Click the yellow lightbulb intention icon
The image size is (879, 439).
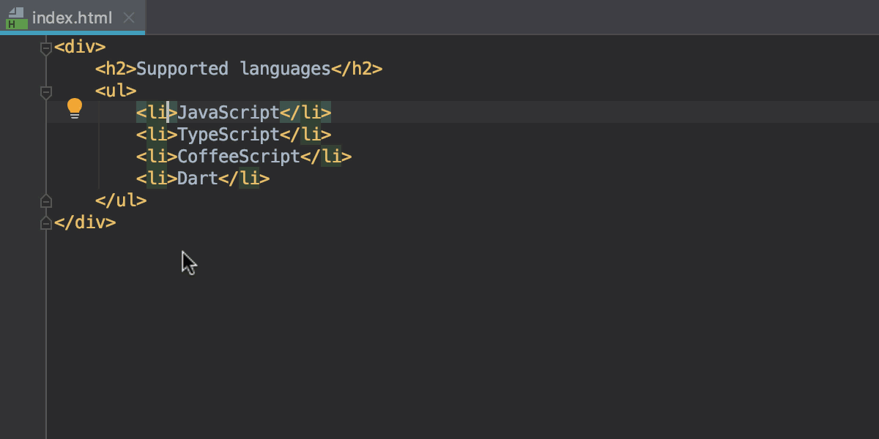(x=75, y=109)
